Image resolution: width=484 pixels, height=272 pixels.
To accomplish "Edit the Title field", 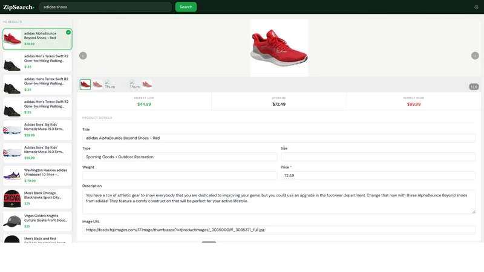I will click(x=279, y=138).
